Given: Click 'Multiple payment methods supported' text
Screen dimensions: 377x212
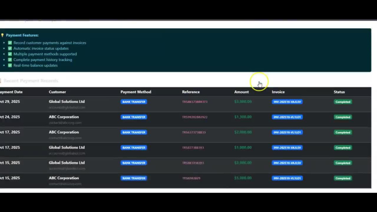Looking at the screenshot, I should (x=45, y=54).
